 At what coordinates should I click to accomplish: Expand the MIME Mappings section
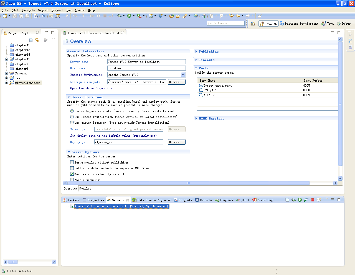click(196, 118)
